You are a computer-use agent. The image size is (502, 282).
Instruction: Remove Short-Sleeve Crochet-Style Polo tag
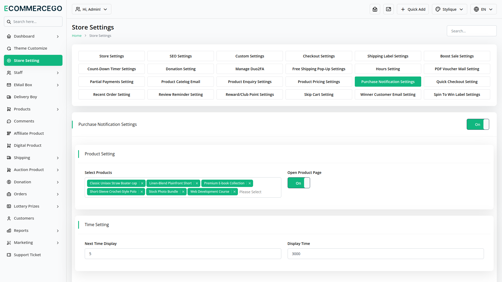point(142,192)
